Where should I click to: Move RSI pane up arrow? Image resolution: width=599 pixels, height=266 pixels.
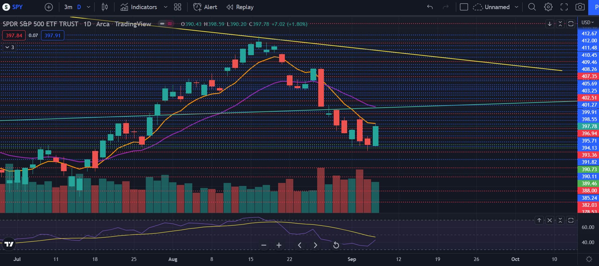pyautogui.click(x=539, y=220)
